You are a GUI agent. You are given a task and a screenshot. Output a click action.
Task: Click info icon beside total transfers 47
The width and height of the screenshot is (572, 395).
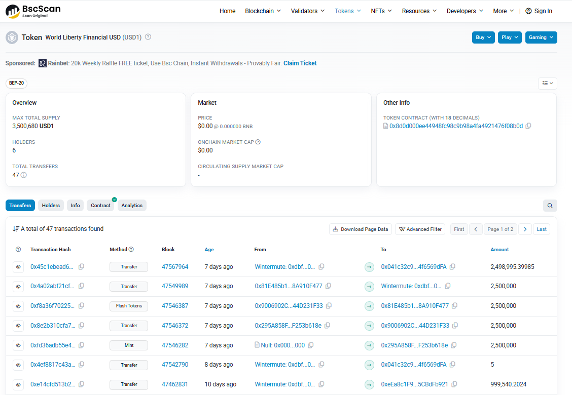[24, 175]
